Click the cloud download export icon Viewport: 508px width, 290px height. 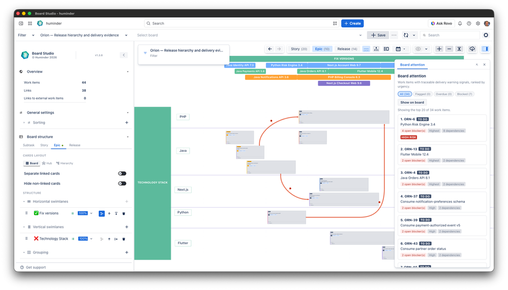click(472, 49)
